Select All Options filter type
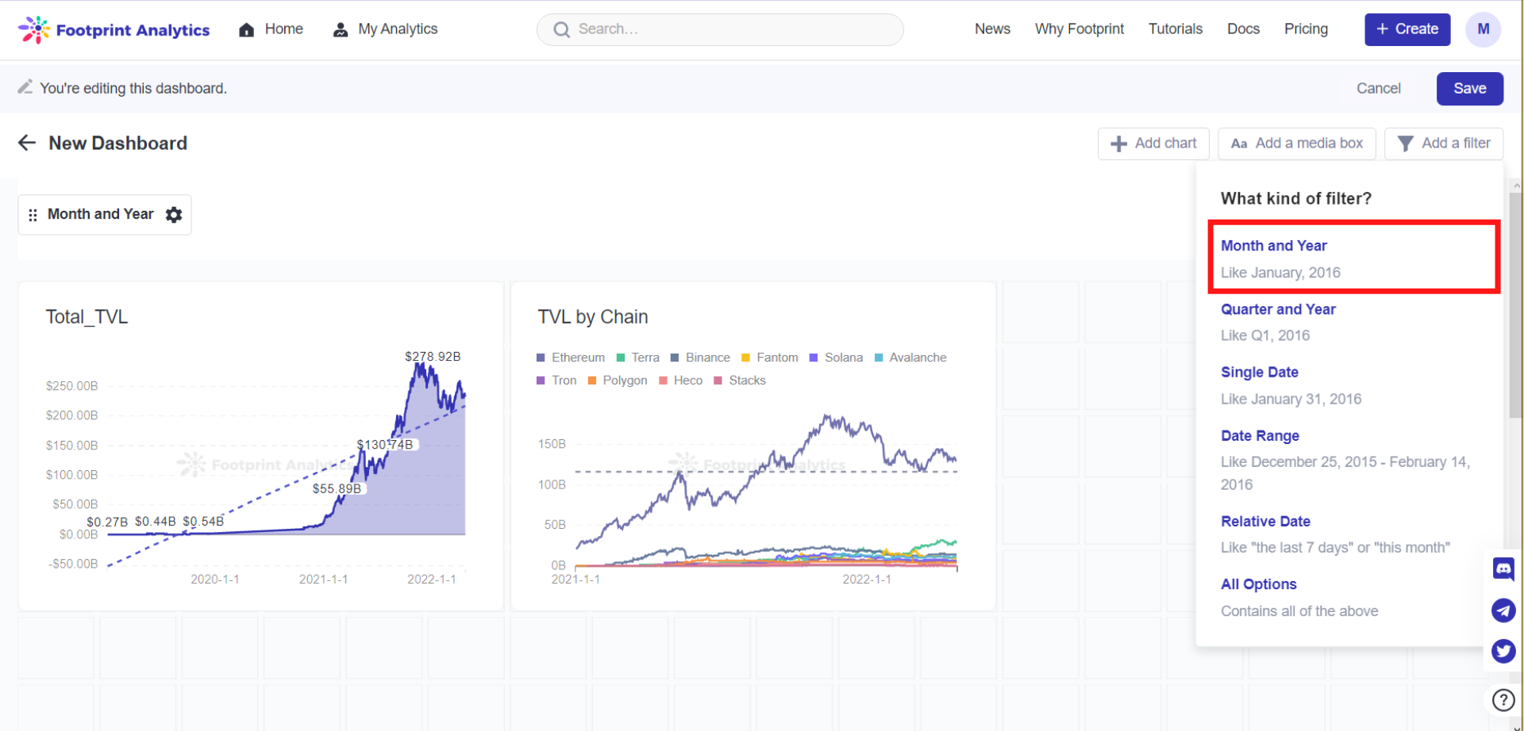The width and height of the screenshot is (1524, 731). click(1258, 584)
